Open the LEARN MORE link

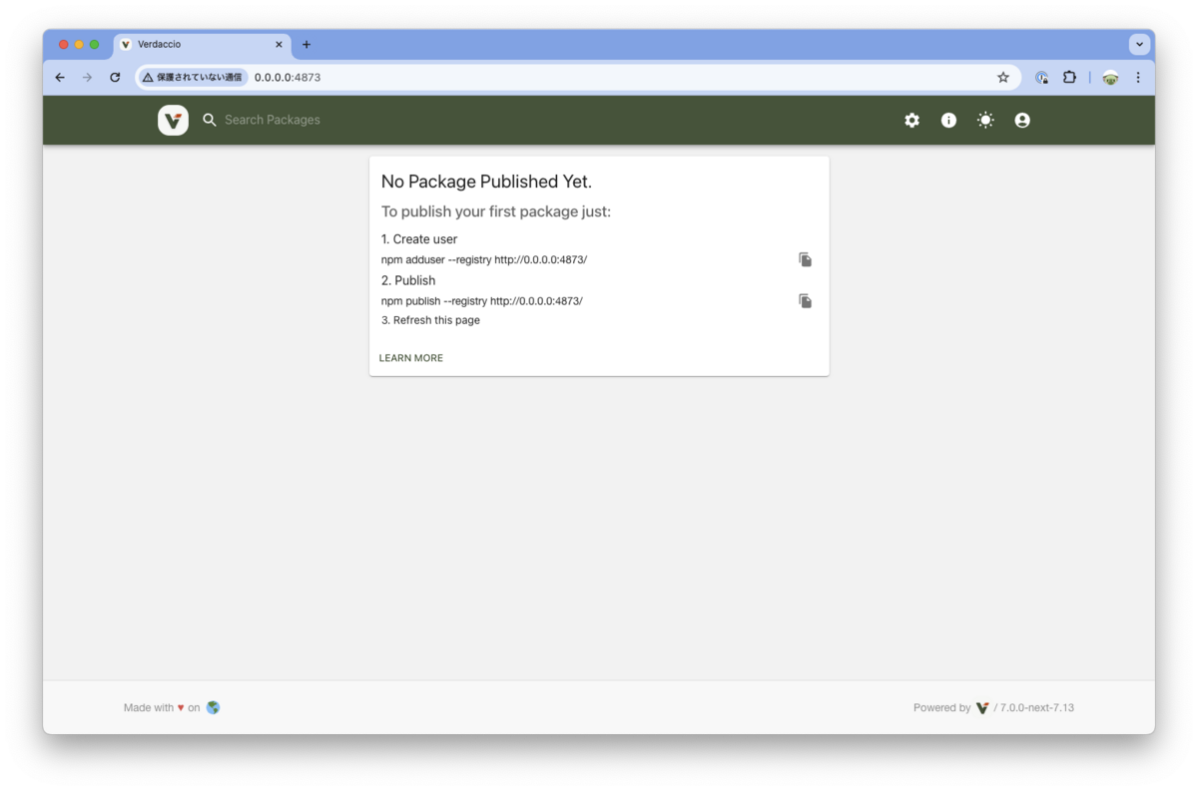(411, 358)
